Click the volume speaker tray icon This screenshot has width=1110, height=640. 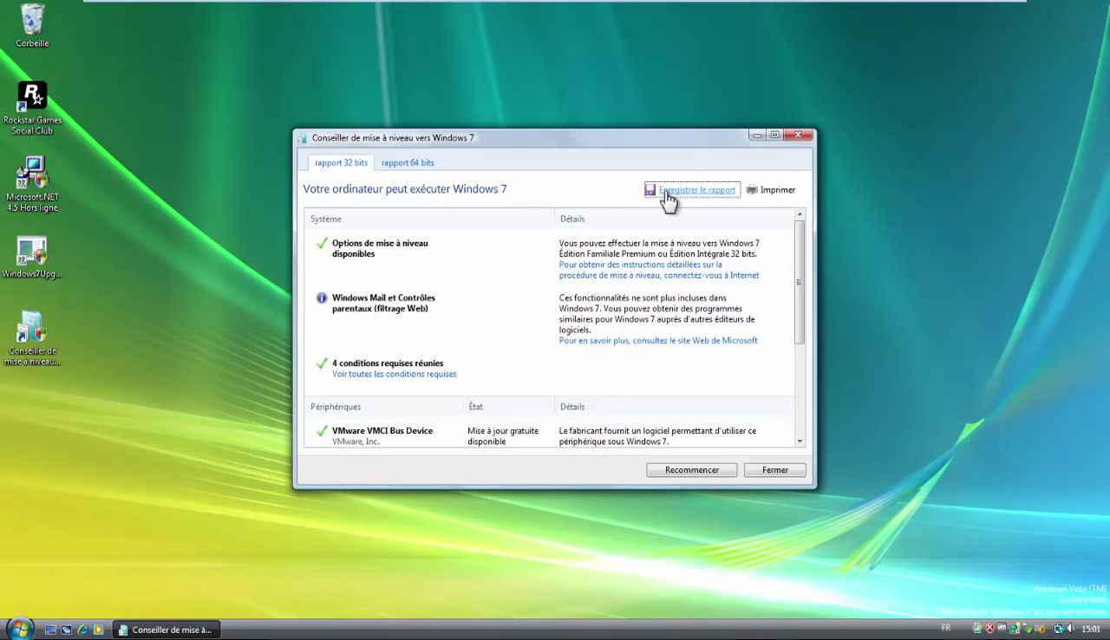click(1070, 629)
